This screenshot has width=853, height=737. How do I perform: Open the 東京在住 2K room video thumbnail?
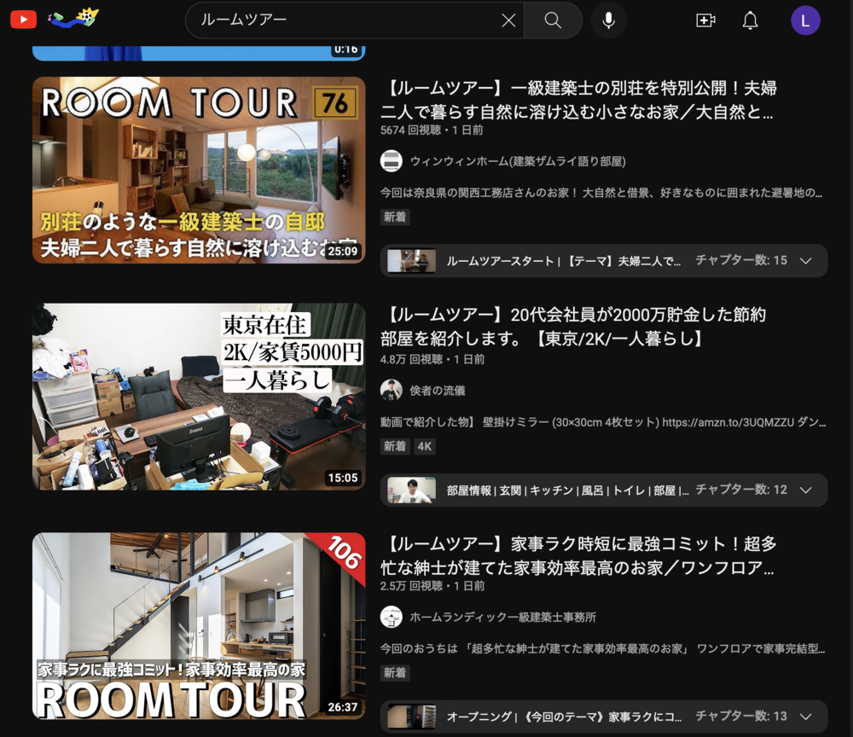tap(199, 397)
